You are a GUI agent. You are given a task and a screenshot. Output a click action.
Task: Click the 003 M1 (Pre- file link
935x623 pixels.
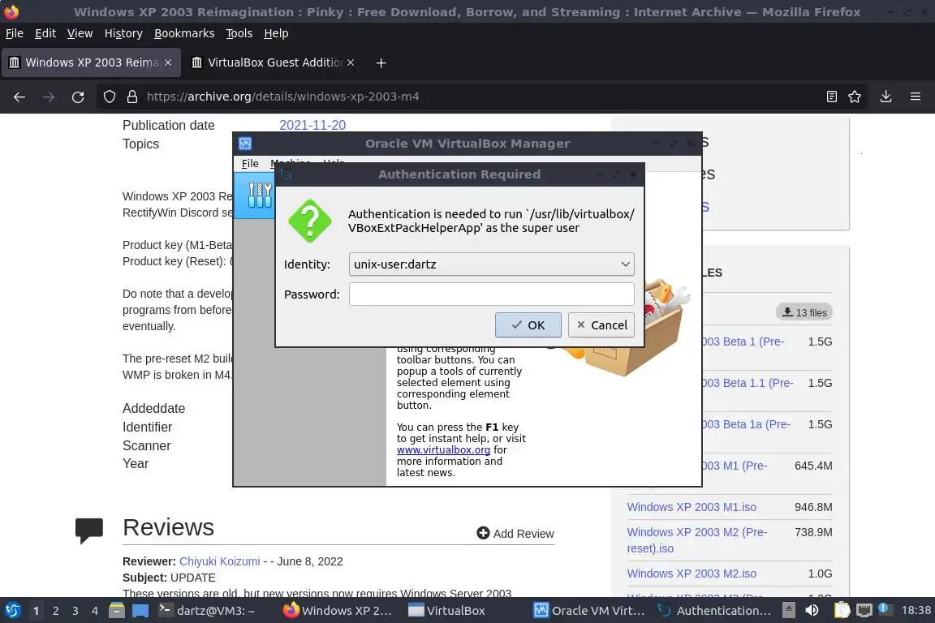pos(735,465)
